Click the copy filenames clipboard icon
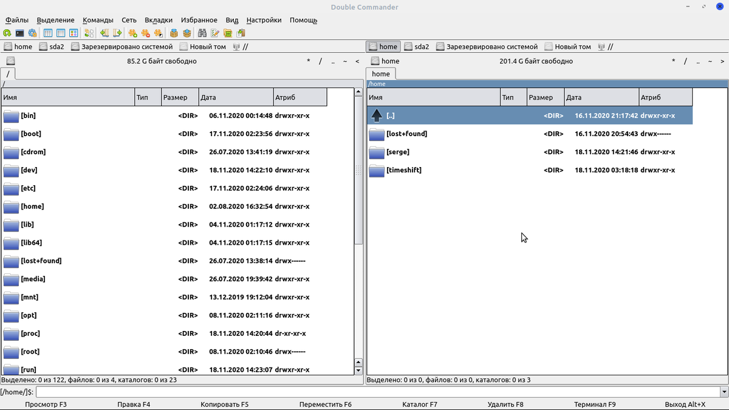 point(241,33)
